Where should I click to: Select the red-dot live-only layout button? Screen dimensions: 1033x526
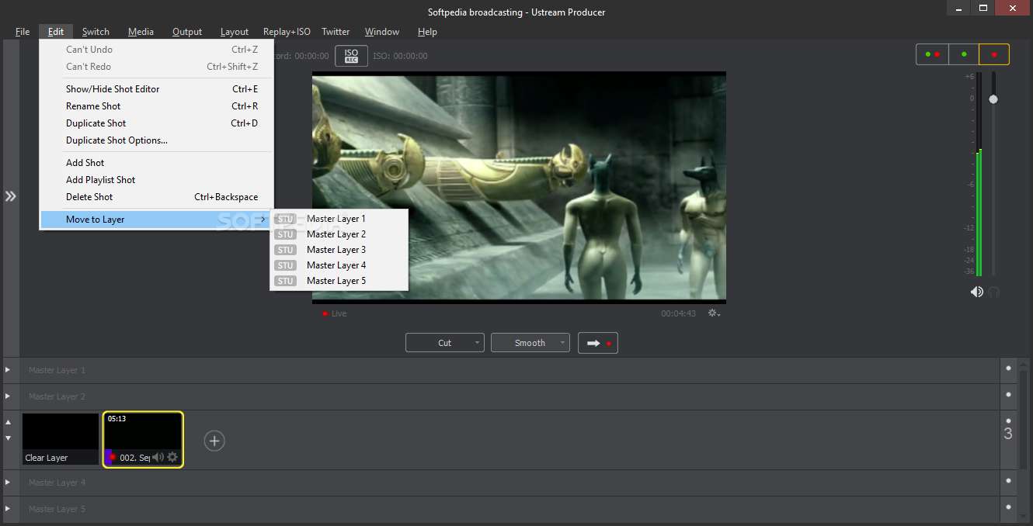(994, 54)
